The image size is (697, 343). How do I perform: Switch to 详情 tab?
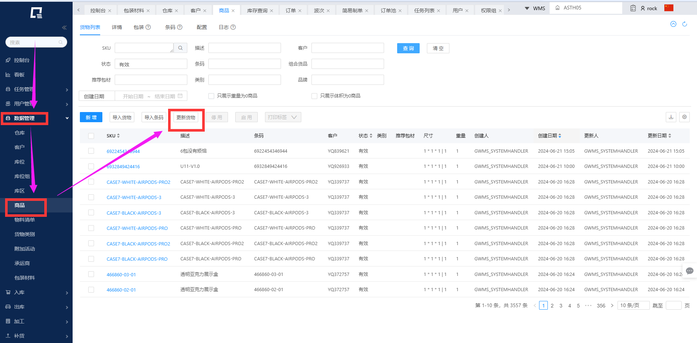tap(117, 27)
